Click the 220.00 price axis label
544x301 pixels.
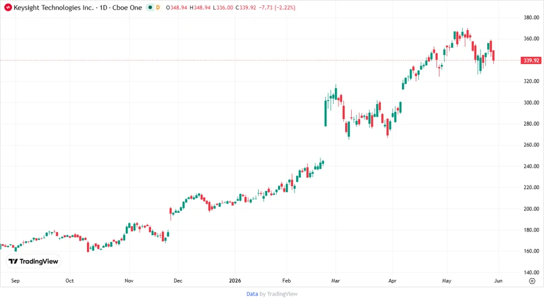(x=531, y=187)
